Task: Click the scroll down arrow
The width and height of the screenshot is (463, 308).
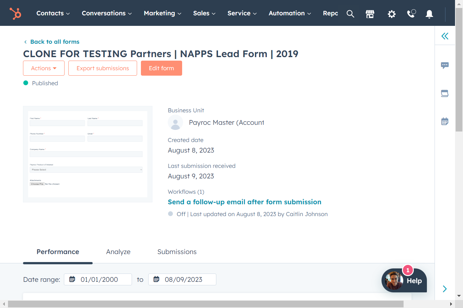Action: click(x=459, y=296)
